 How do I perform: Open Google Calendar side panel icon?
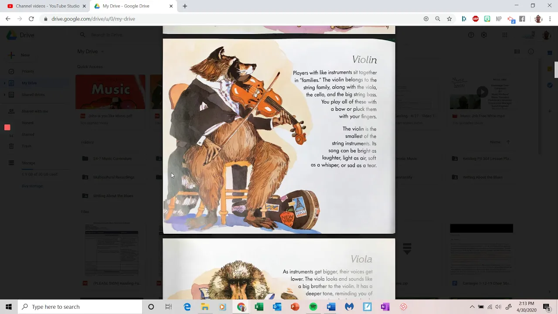point(550,53)
